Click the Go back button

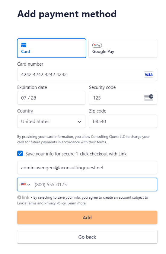pyautogui.click(x=87, y=237)
